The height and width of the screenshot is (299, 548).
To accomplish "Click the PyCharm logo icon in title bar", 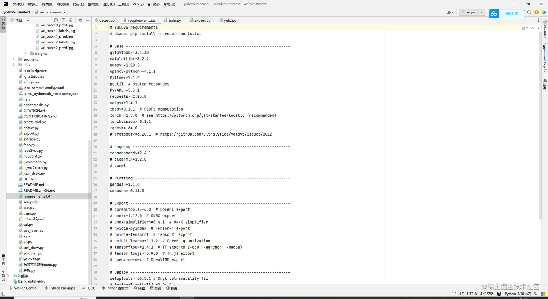I will (x=5, y=4).
